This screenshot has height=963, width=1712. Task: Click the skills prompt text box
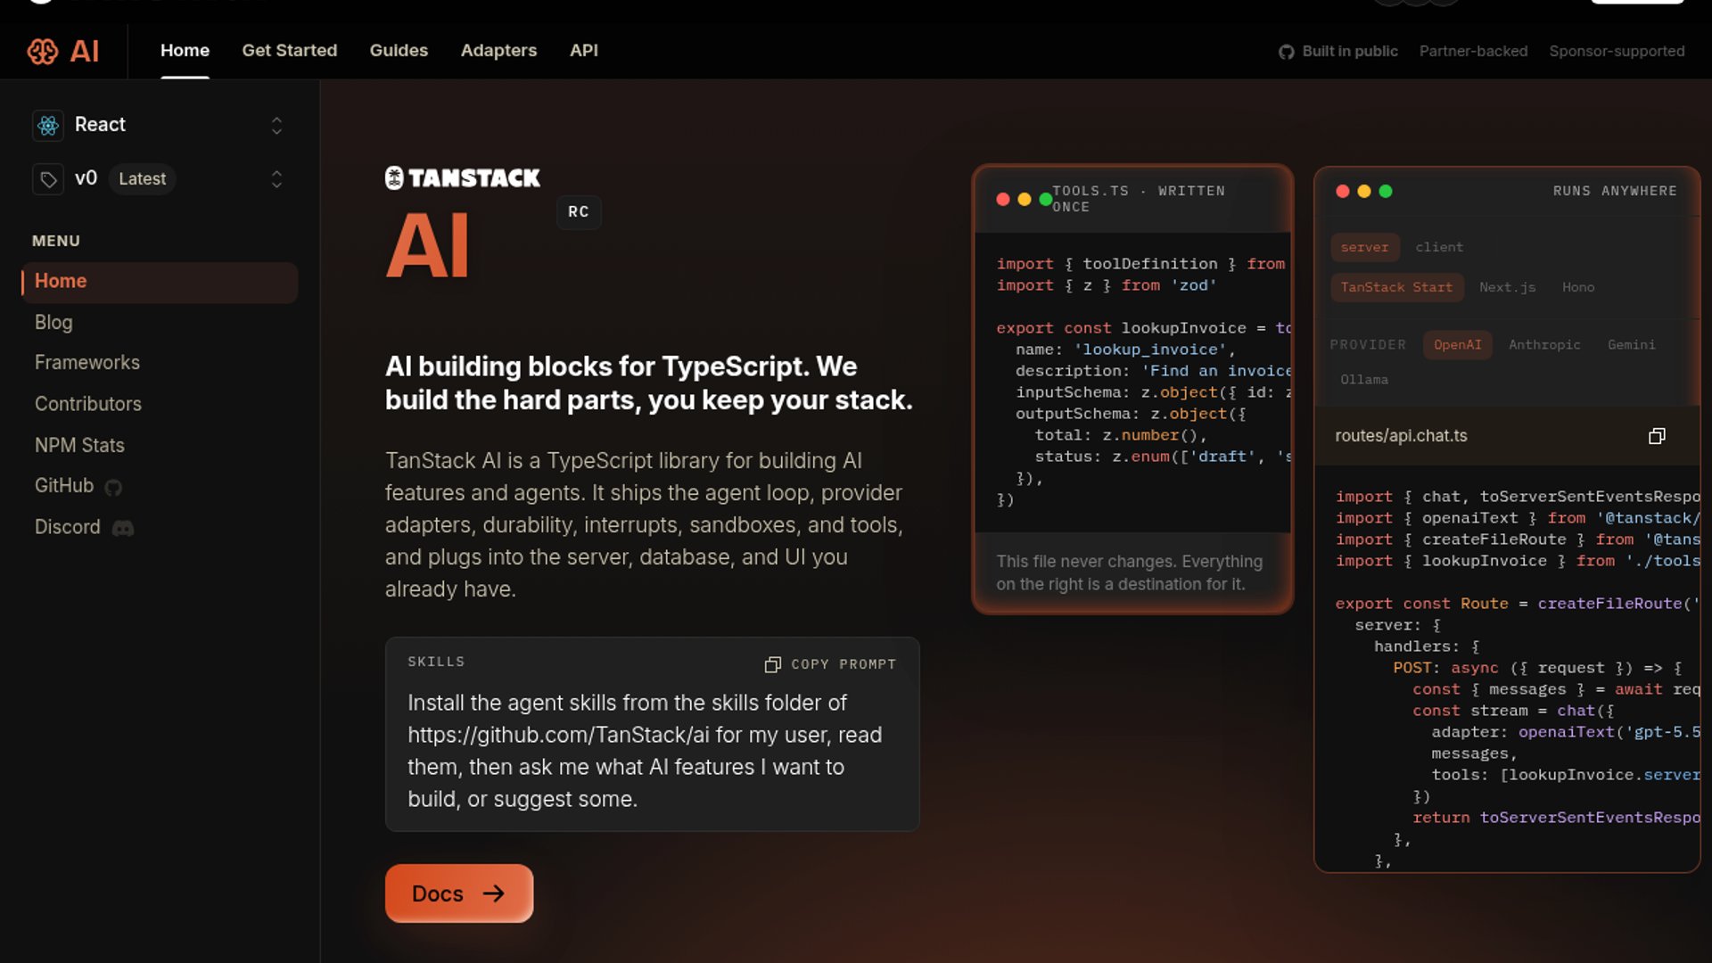652,751
